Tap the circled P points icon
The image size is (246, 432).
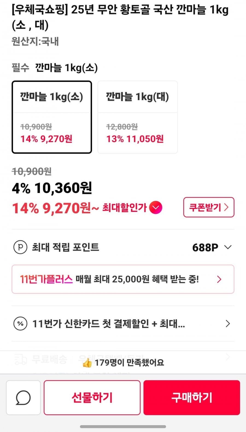(20, 247)
